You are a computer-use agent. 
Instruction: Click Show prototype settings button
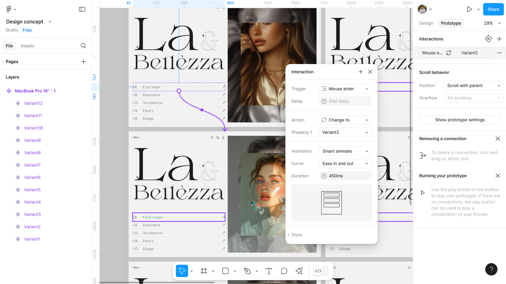point(460,120)
